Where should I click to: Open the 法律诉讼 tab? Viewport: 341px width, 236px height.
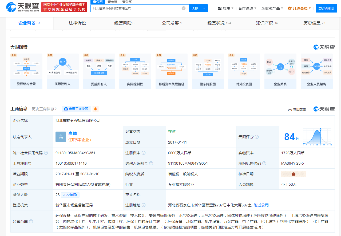77,23
